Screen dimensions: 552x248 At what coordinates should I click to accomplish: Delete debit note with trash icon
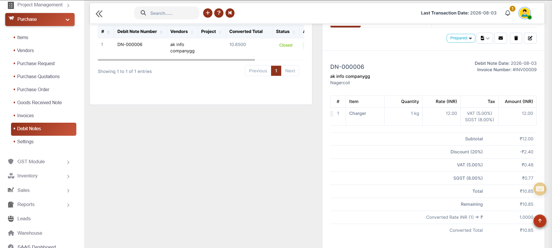[x=516, y=38]
